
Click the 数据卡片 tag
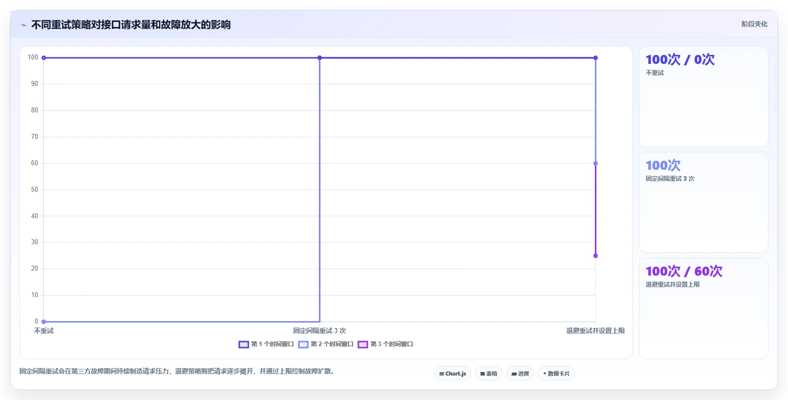click(x=556, y=374)
